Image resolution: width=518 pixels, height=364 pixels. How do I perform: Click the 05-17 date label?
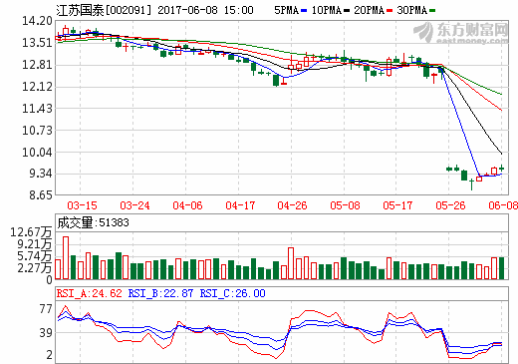coord(397,205)
